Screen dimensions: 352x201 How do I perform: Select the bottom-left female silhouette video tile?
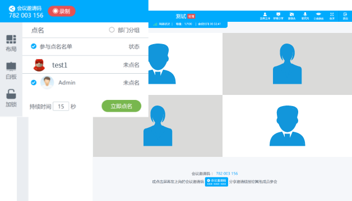tap(158, 126)
